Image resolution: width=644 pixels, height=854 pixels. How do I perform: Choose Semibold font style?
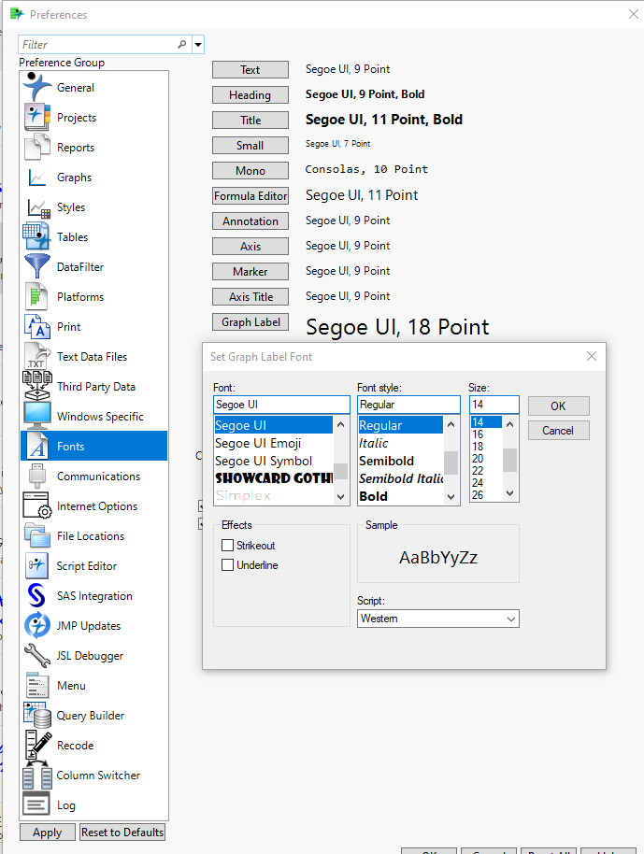click(400, 461)
